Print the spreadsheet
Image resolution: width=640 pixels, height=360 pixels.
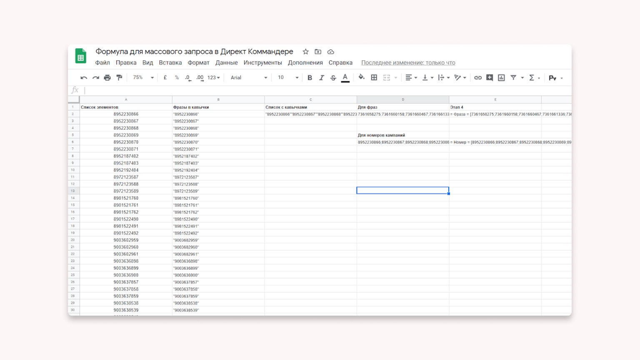point(107,77)
